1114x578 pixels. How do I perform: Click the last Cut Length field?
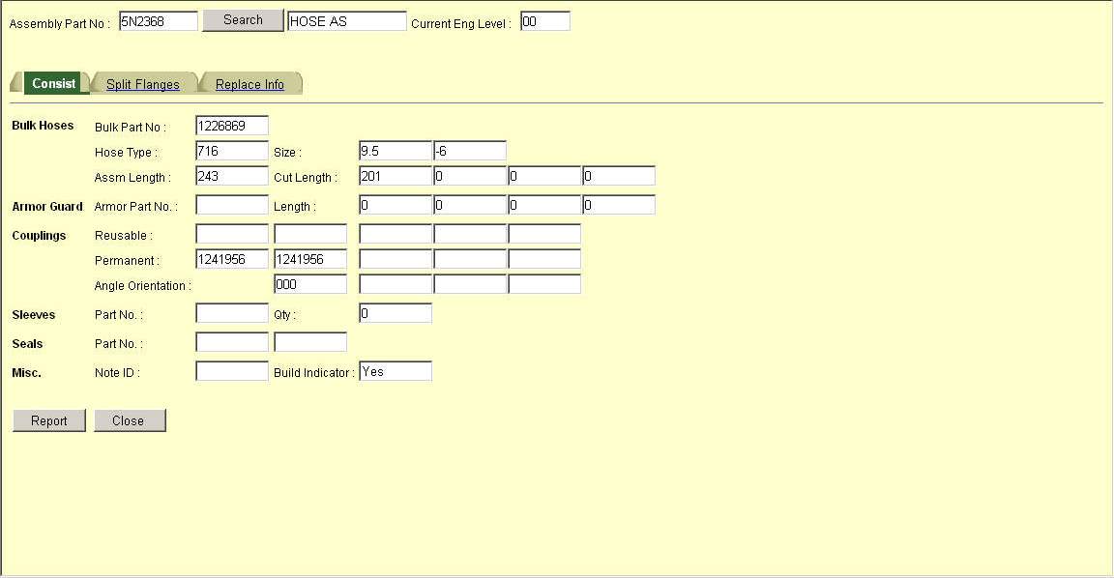[x=619, y=176]
